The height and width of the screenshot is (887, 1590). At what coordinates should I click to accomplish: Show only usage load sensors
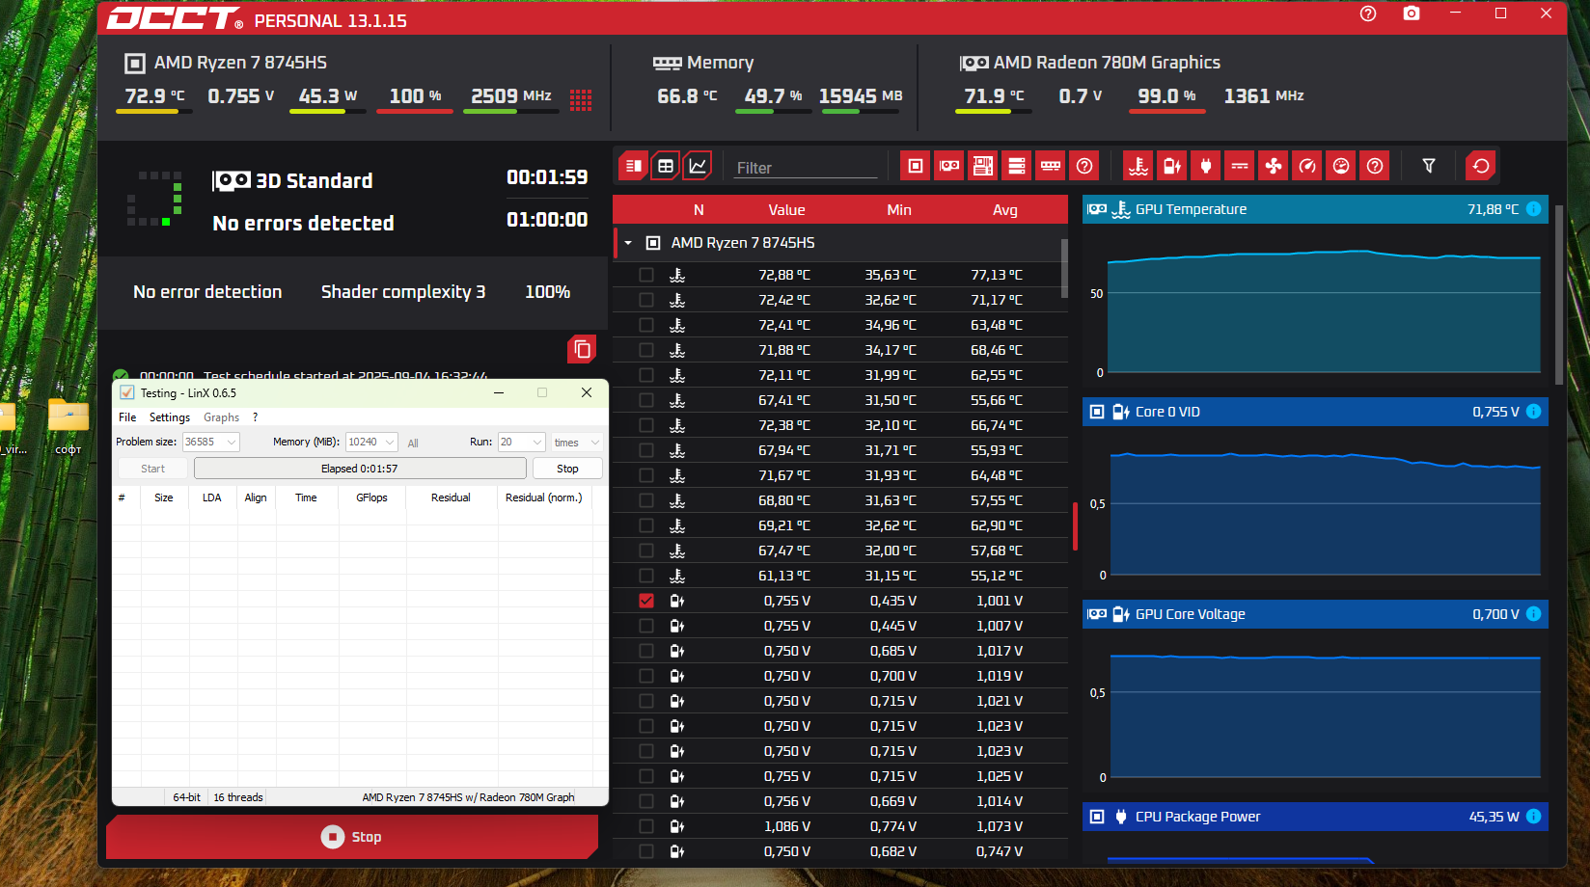point(1341,166)
